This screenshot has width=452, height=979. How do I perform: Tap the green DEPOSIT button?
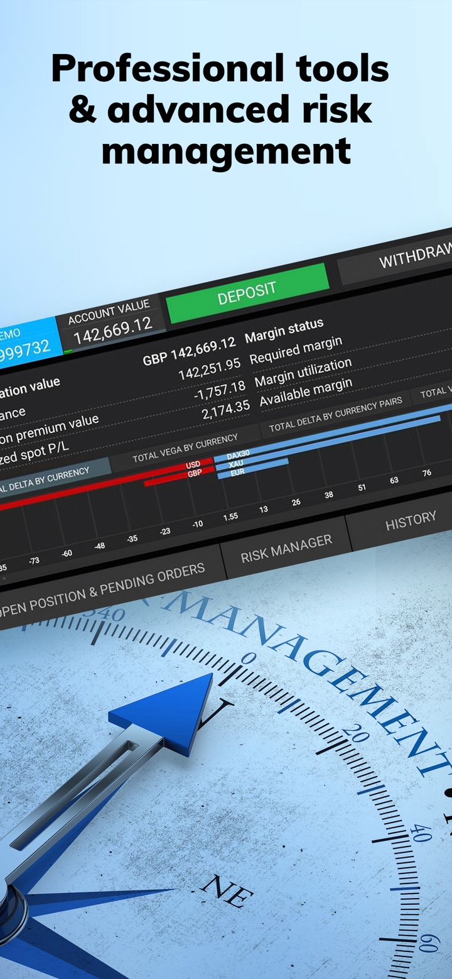point(247,293)
